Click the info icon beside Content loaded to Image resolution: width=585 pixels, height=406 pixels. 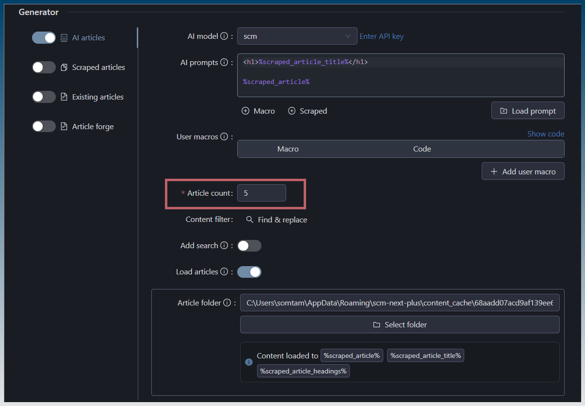[x=249, y=362]
